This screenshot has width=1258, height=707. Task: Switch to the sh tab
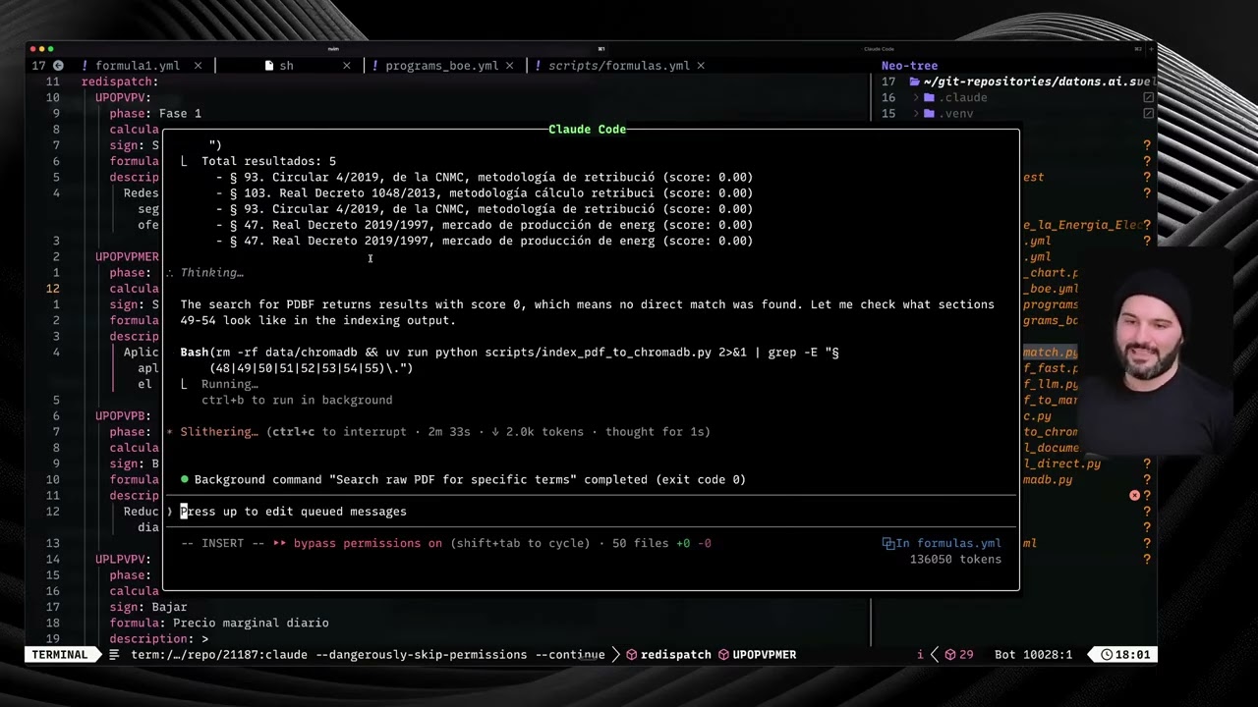pos(286,66)
